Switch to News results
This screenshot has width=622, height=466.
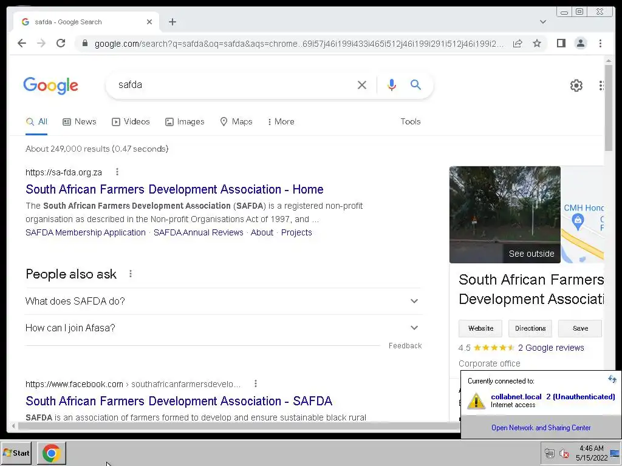(80, 121)
